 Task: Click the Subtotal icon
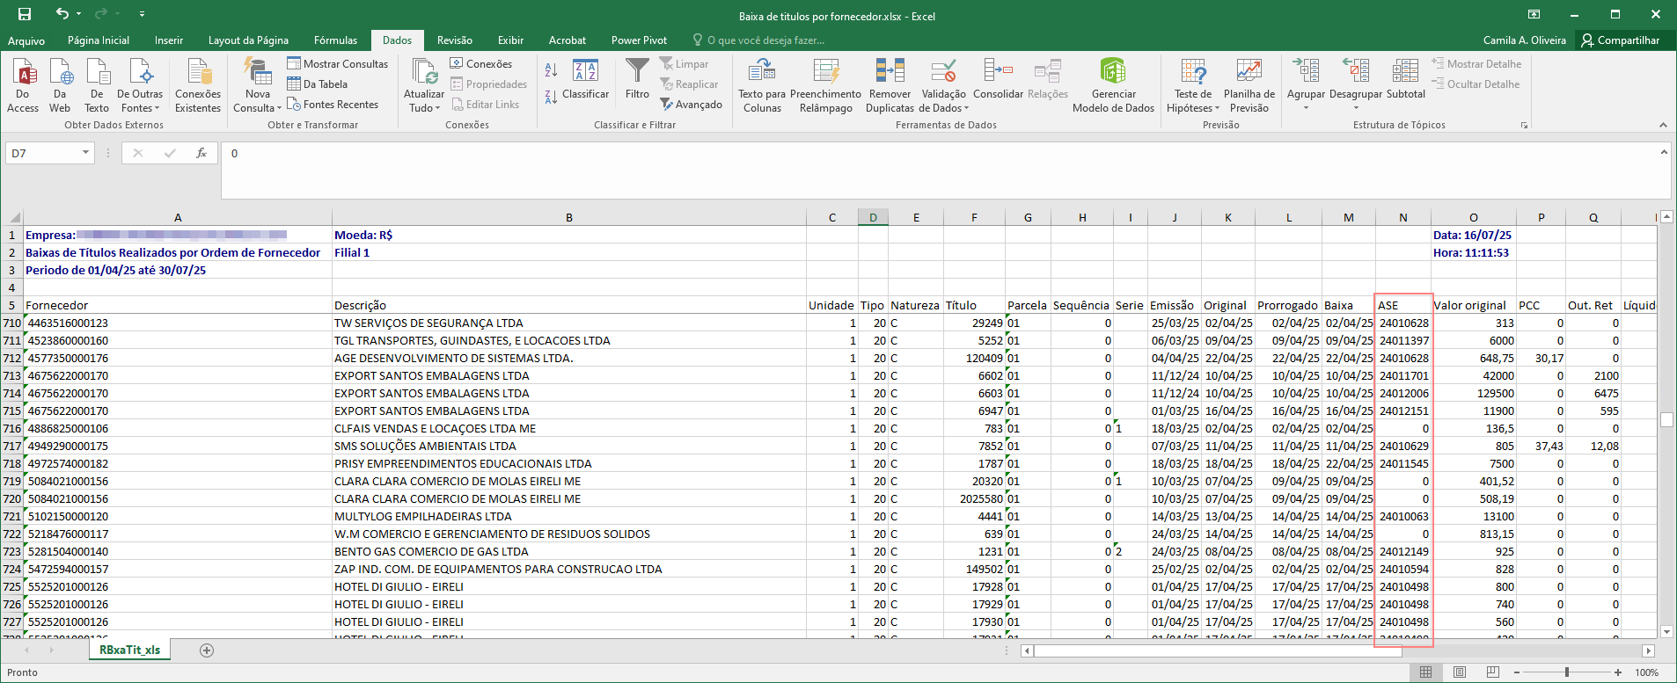click(1405, 79)
